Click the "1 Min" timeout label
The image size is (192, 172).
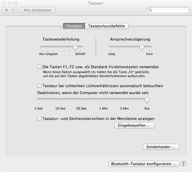pos(103,108)
